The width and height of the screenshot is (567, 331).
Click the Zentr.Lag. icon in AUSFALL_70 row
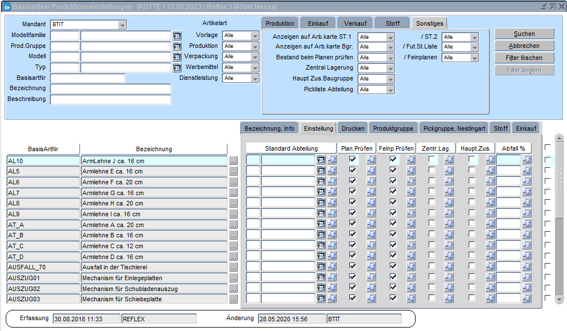point(449,267)
